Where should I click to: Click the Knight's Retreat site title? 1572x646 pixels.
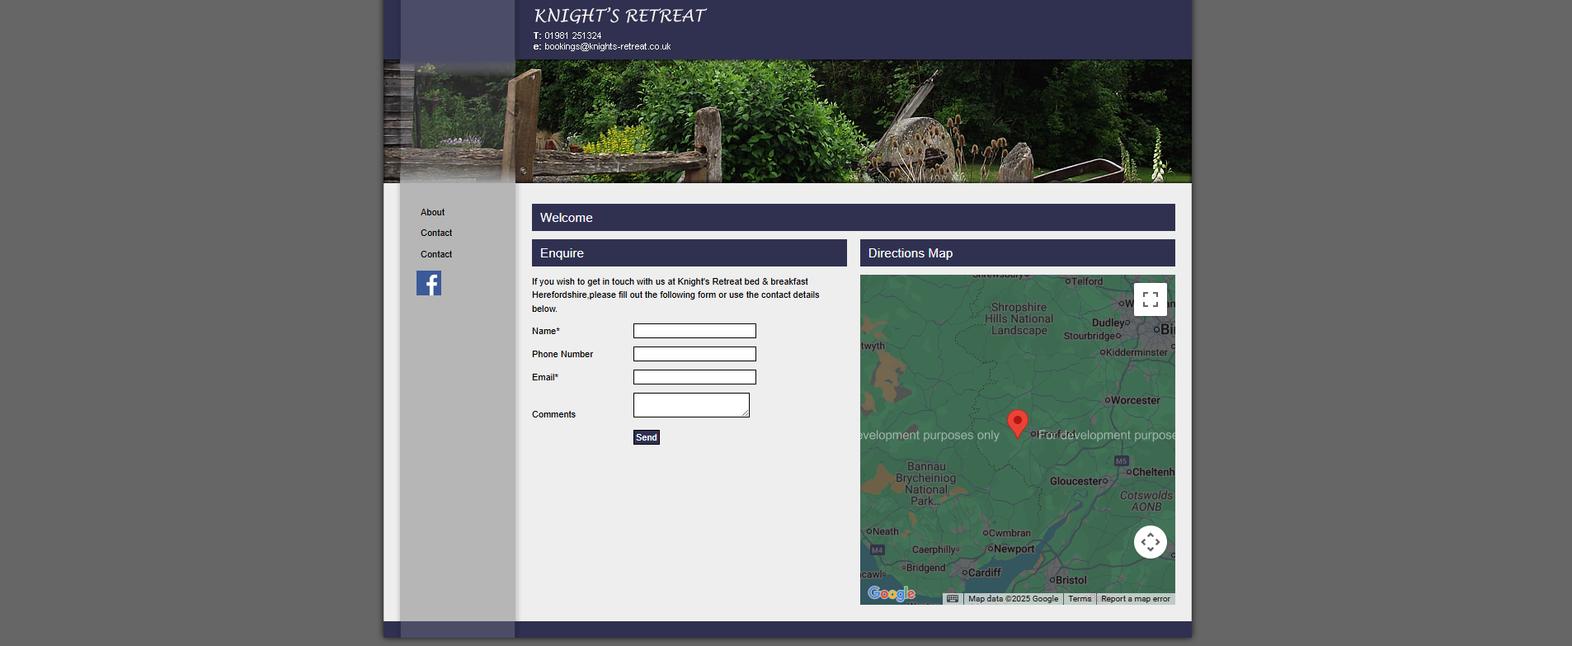point(619,16)
